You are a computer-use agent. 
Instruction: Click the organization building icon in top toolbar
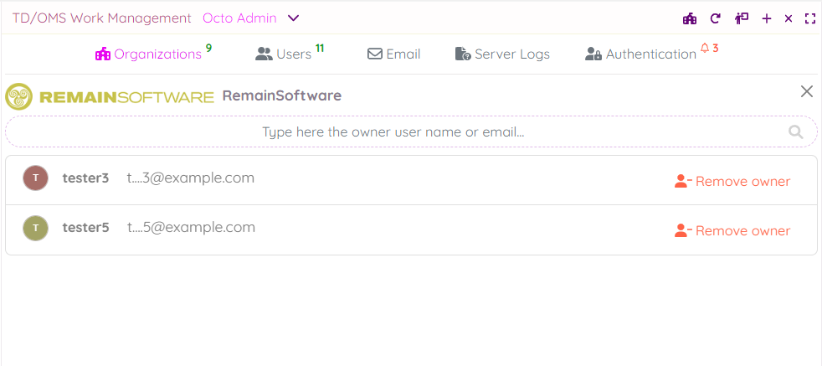click(x=690, y=18)
